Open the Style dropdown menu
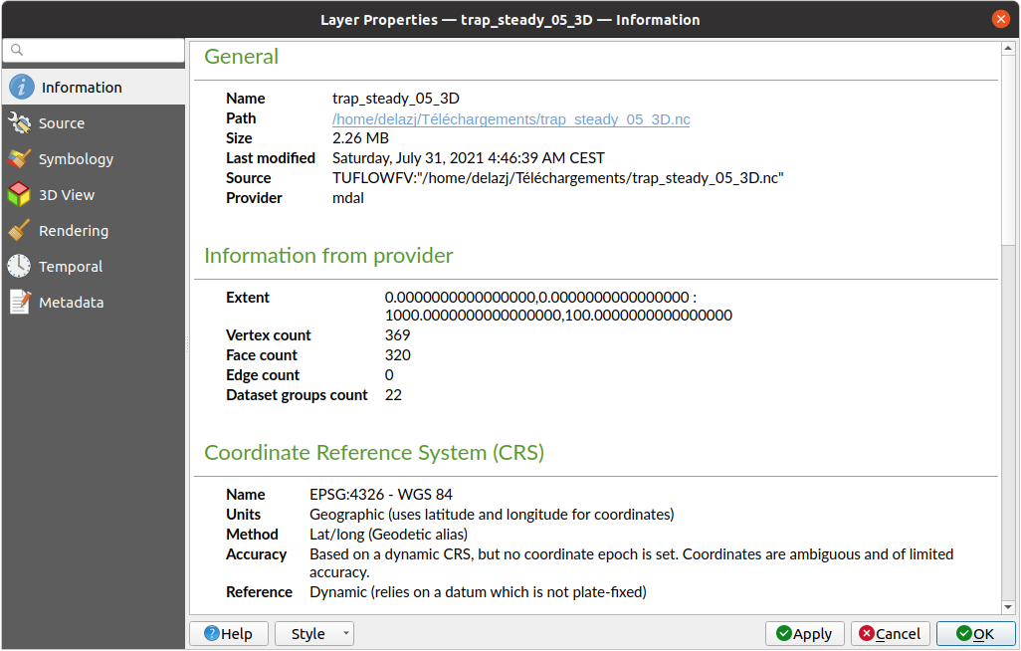The height and width of the screenshot is (651, 1021). pyautogui.click(x=314, y=634)
